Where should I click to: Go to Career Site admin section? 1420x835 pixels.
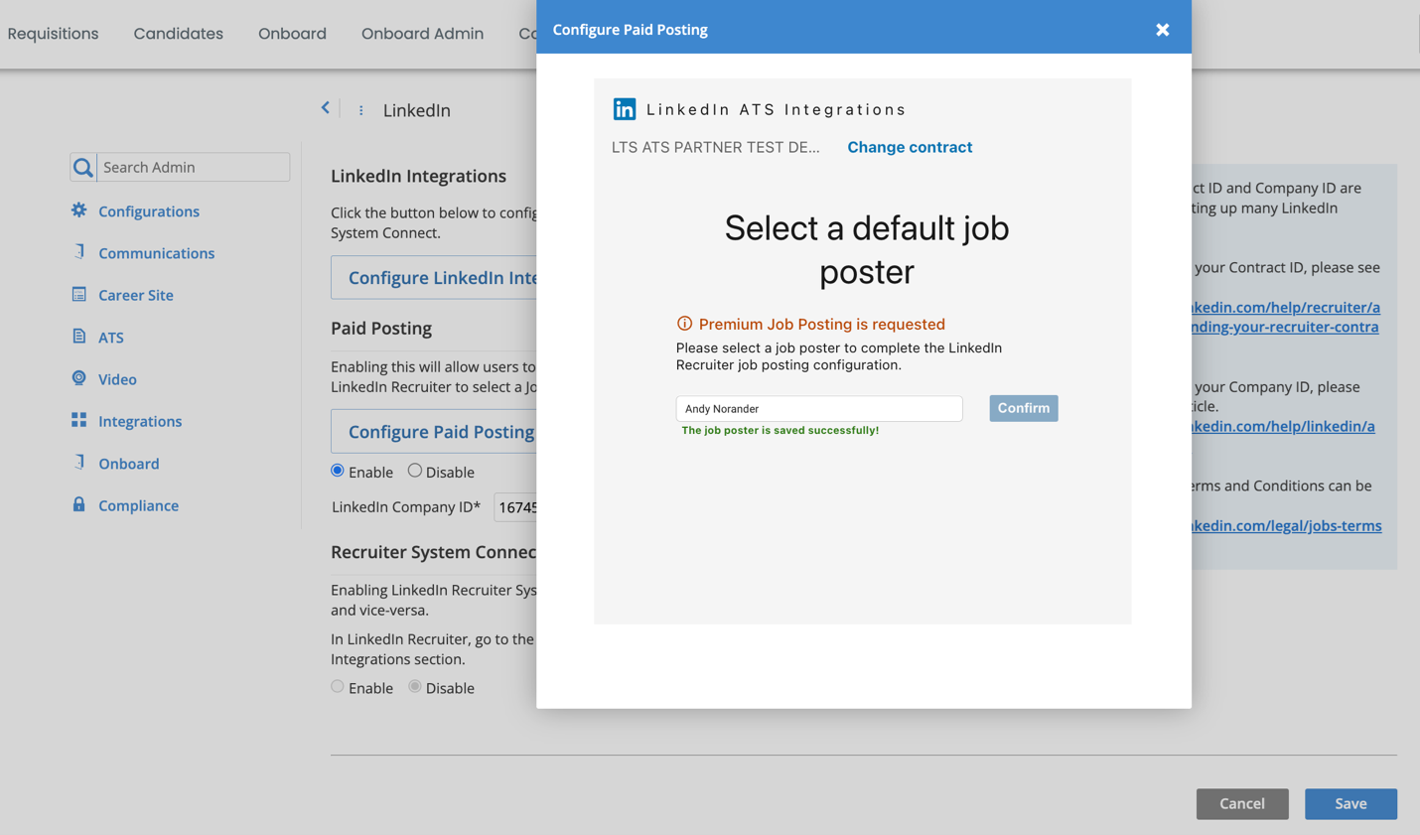[x=136, y=295]
